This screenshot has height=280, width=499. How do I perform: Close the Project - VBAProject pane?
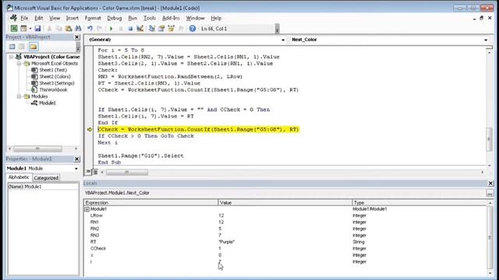[x=76, y=37]
